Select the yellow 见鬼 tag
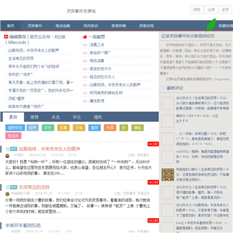Image resolution: width=233 pixels, height=233 pixels. (79, 128)
